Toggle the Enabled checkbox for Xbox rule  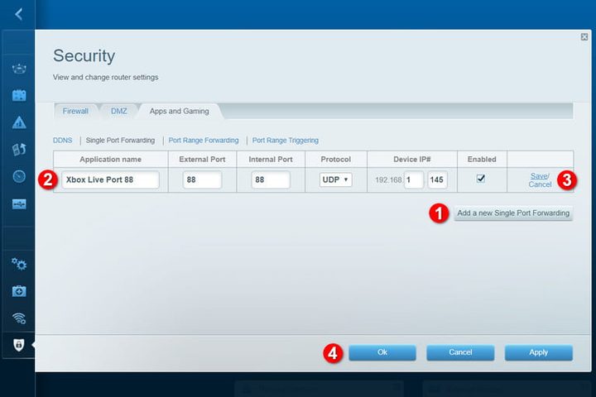click(x=481, y=178)
